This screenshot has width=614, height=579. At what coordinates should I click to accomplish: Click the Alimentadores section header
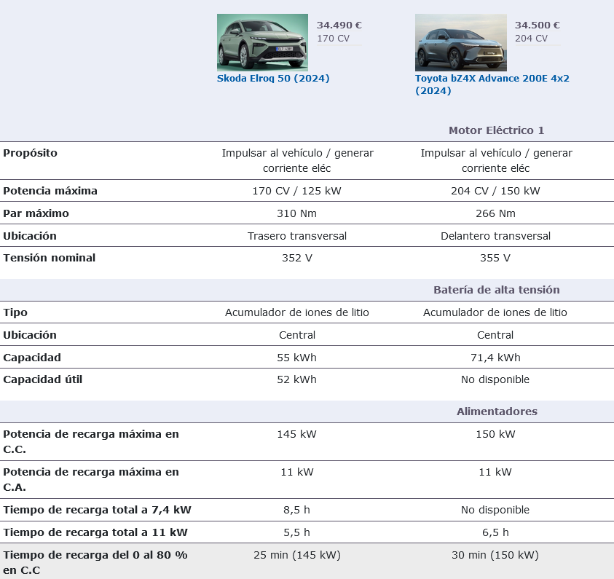tap(497, 411)
